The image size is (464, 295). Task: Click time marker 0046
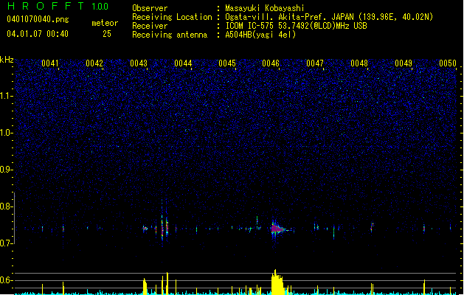point(271,63)
